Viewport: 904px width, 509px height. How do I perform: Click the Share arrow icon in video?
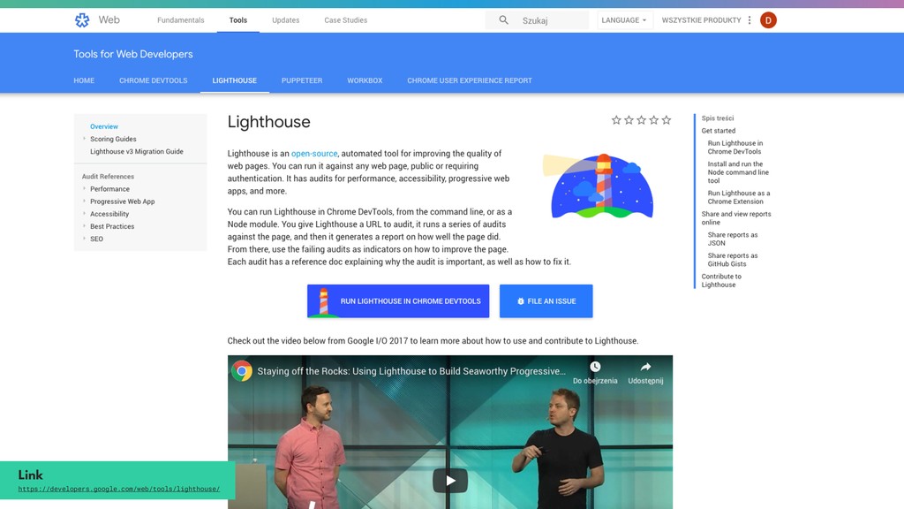[x=645, y=367]
